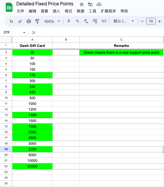Decrease decimal places
The height and width of the screenshot is (187, 164).
[x=86, y=21]
